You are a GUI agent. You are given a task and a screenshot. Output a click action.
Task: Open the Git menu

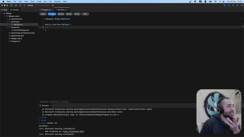[x=51, y=2]
